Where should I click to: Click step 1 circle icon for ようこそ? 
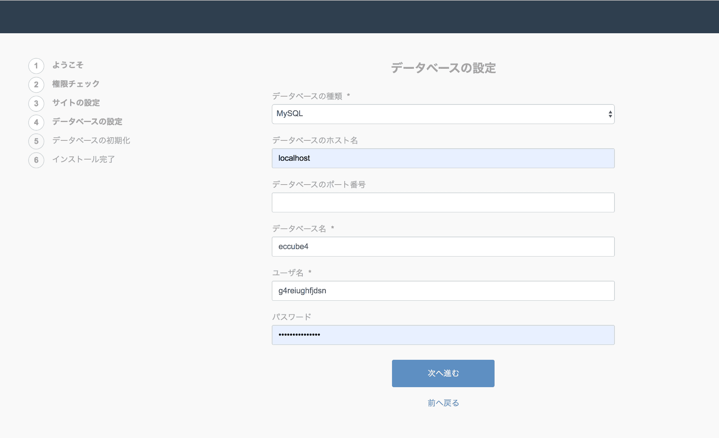[x=36, y=66]
